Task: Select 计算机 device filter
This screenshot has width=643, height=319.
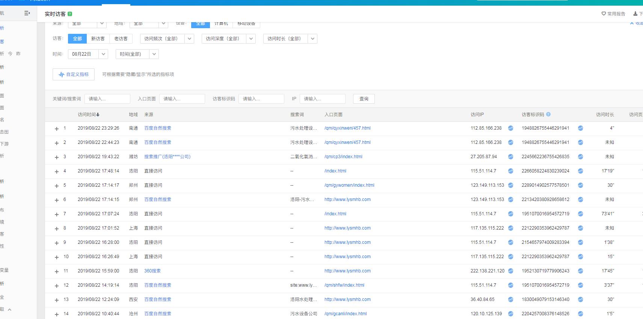Action: (221, 24)
